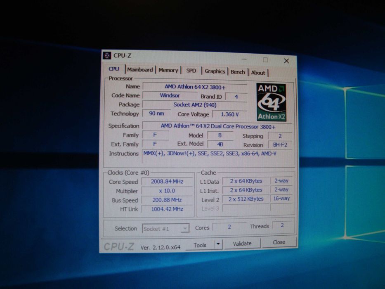Click the Level 2 cache 2 x 512 KBytes value

[x=246, y=199]
